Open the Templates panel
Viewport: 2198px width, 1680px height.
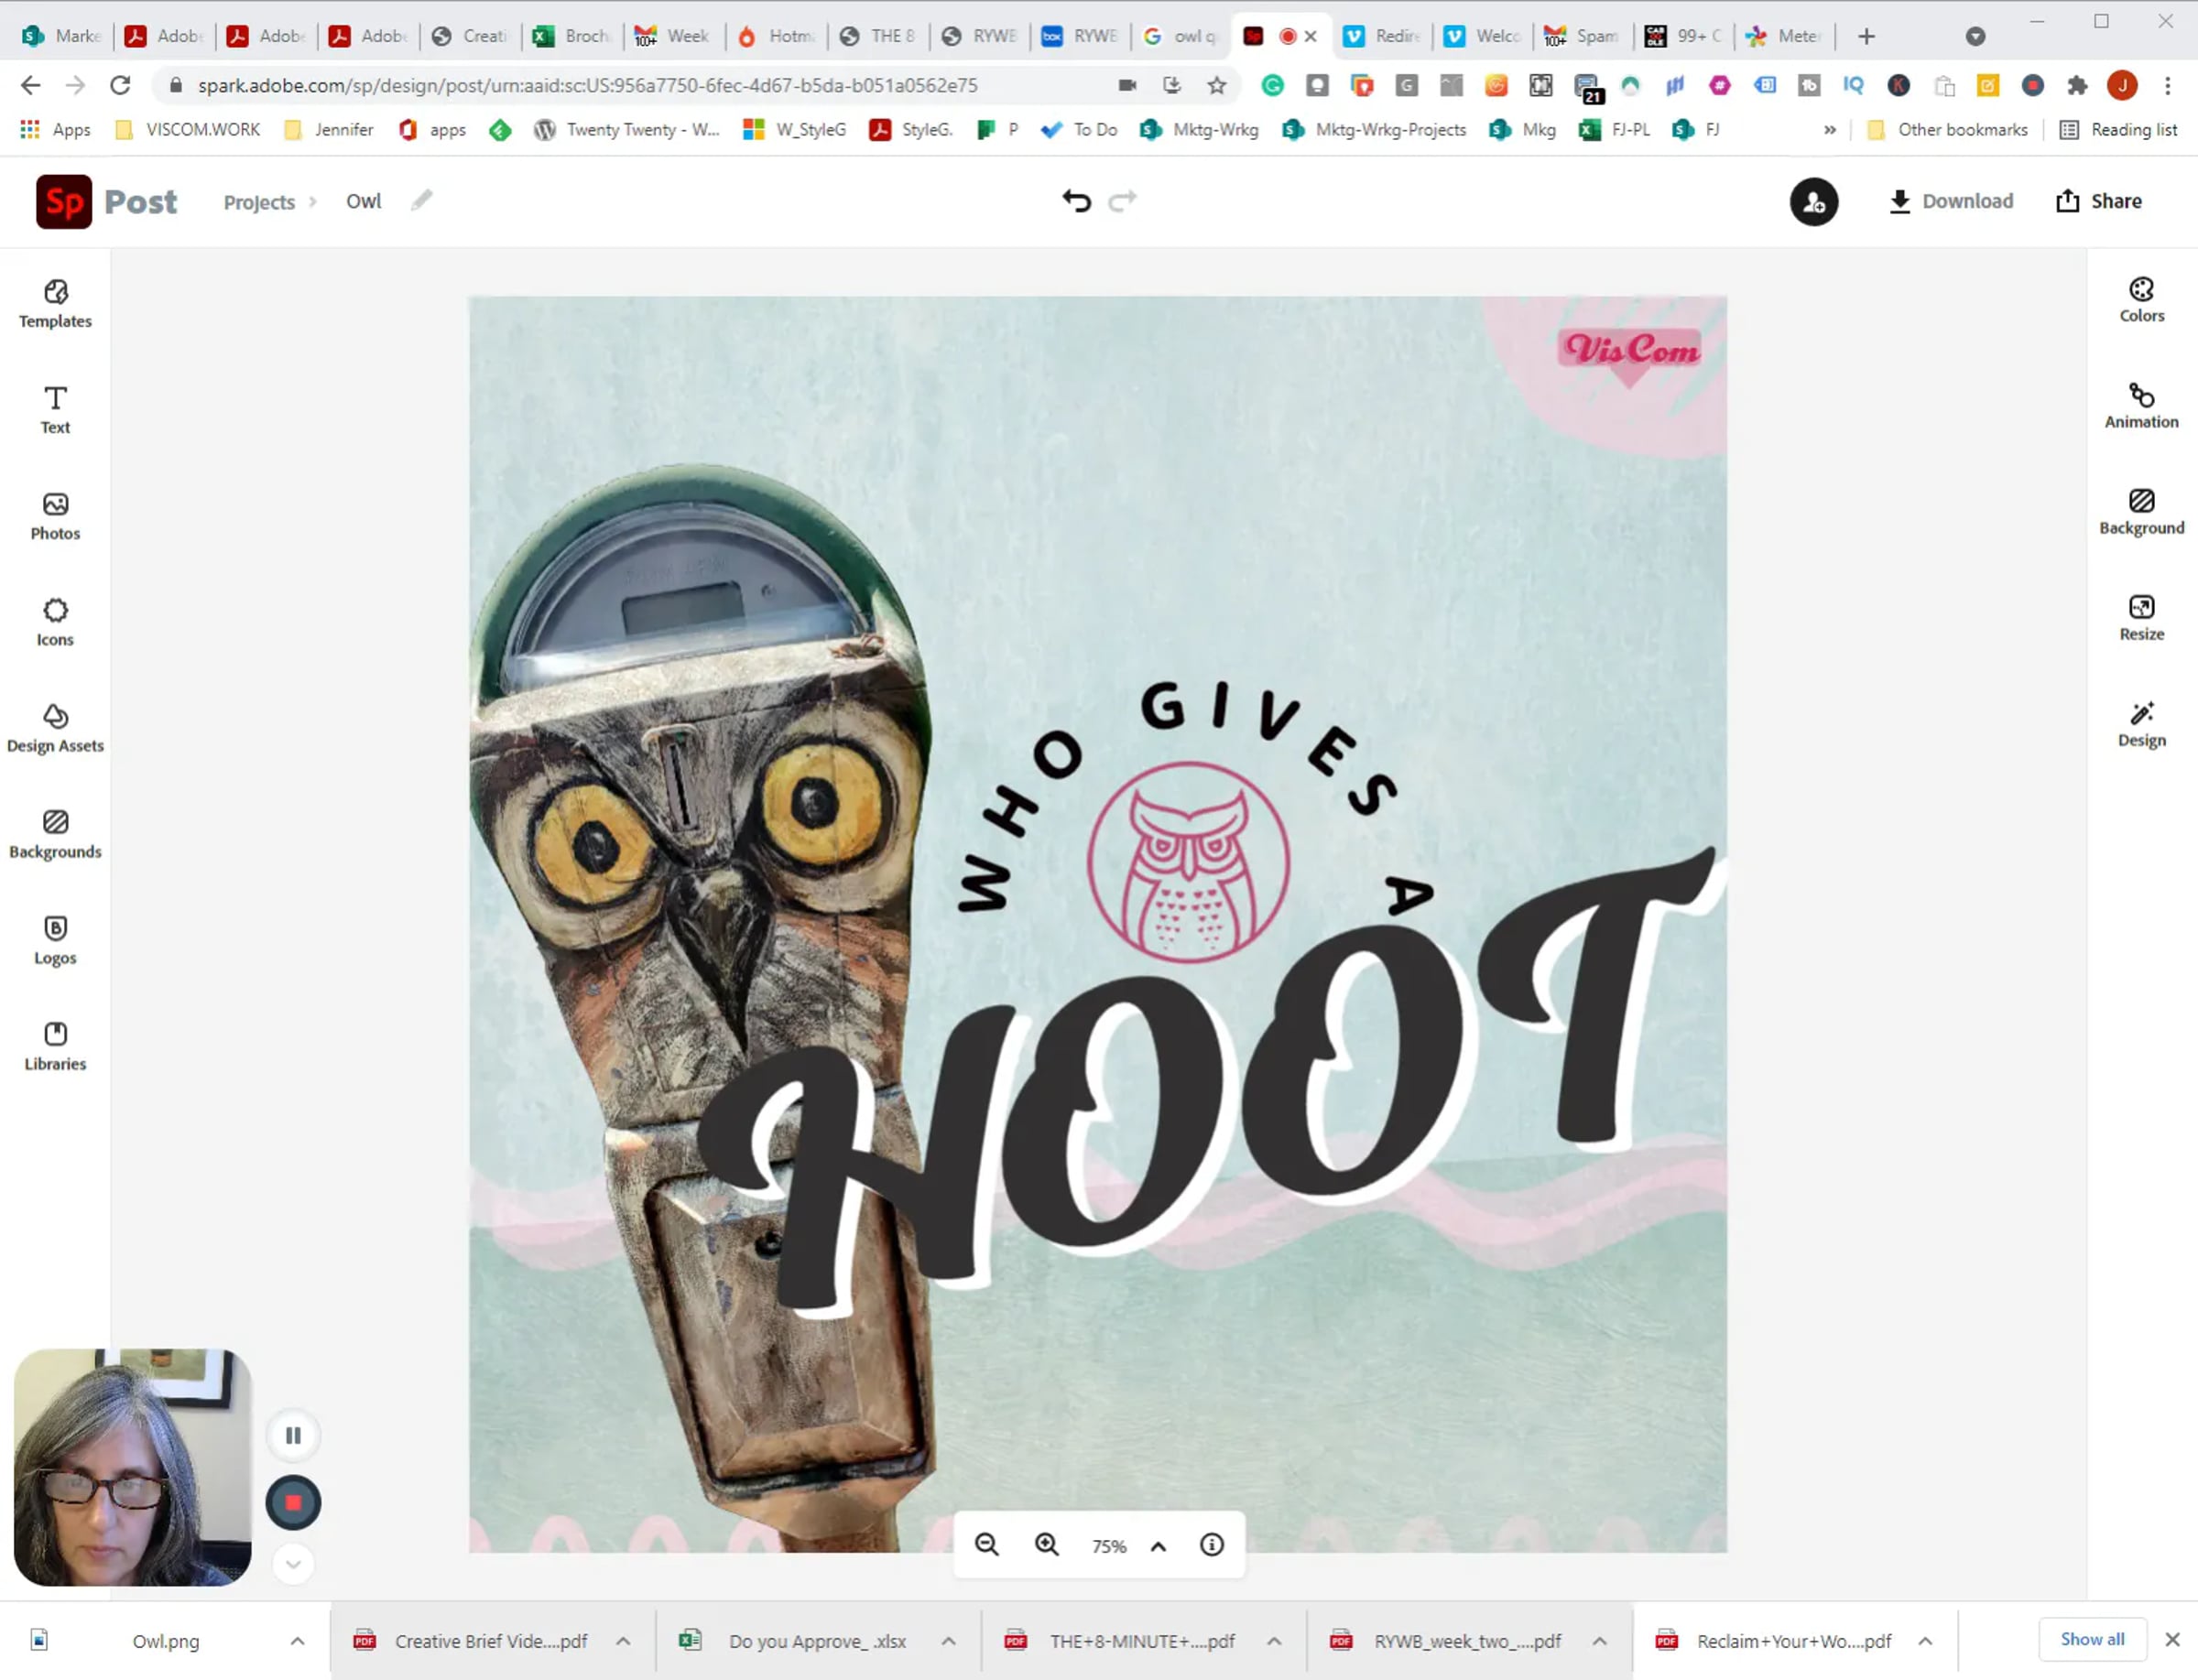(x=55, y=304)
